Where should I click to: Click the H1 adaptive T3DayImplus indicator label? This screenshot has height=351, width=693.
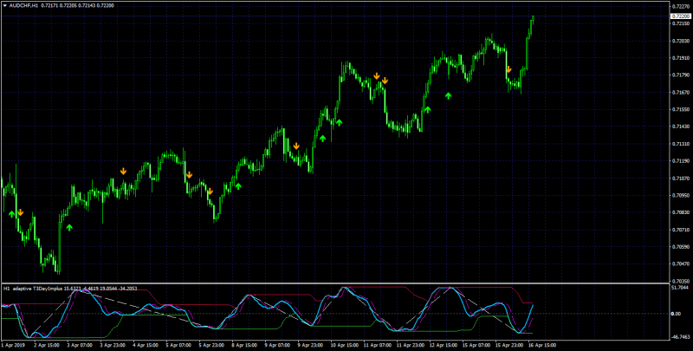35,289
